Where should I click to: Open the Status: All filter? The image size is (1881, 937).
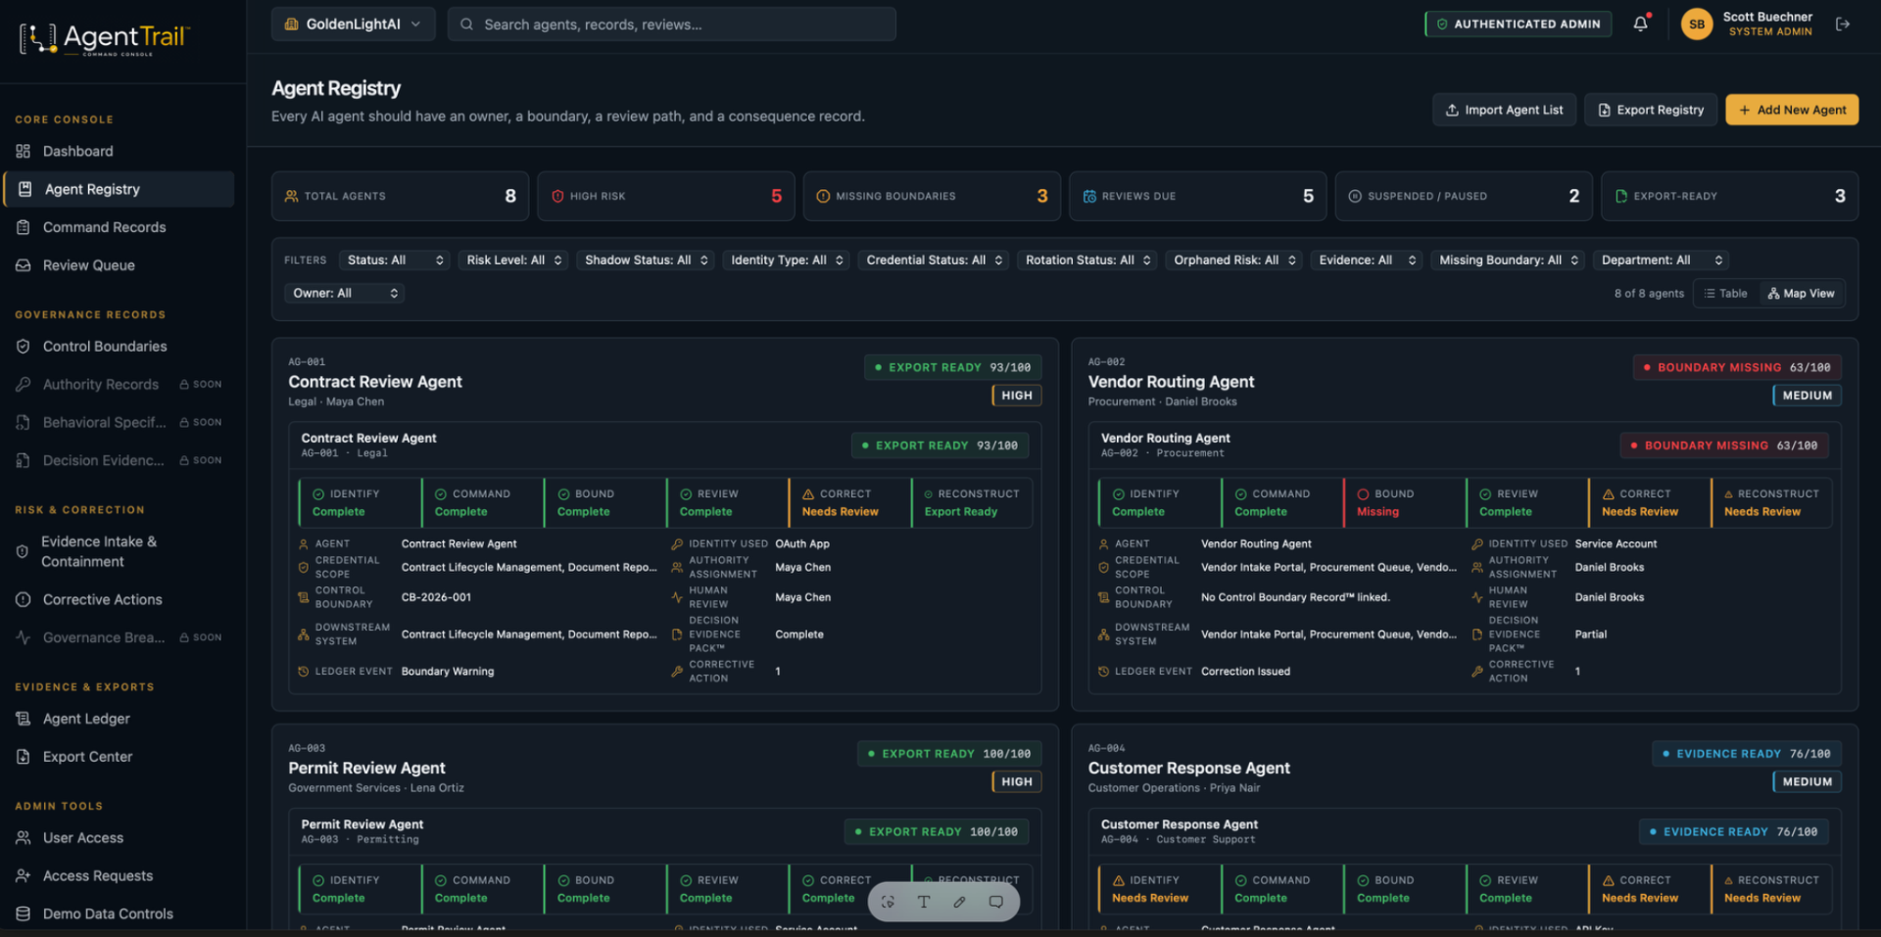coord(396,260)
